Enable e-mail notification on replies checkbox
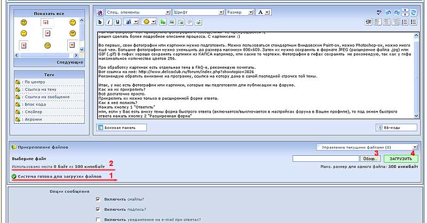Viewport: 427px width, 223px height. [x=98, y=219]
